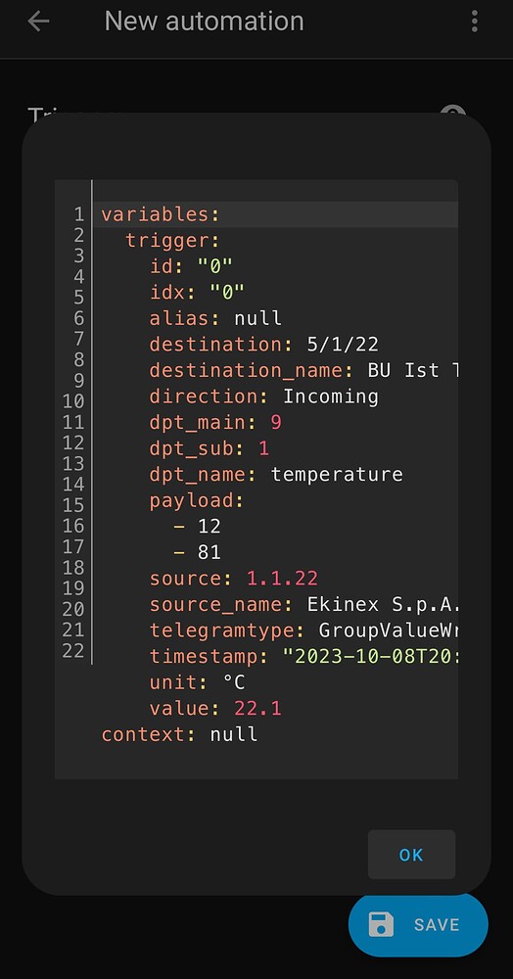
Task: Click the payload item 81
Action: 210,552
